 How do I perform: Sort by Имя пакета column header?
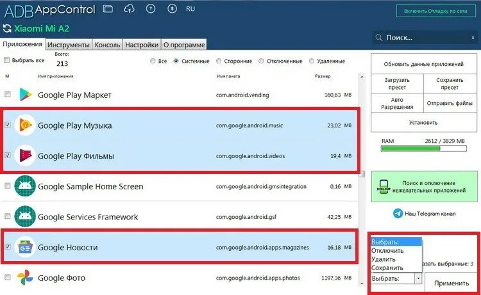click(228, 76)
